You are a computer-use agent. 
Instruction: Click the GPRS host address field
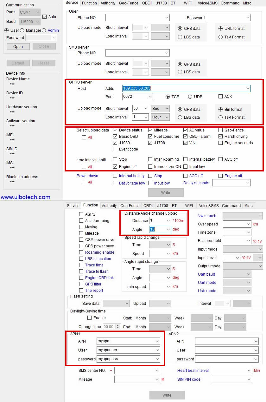tap(186, 89)
